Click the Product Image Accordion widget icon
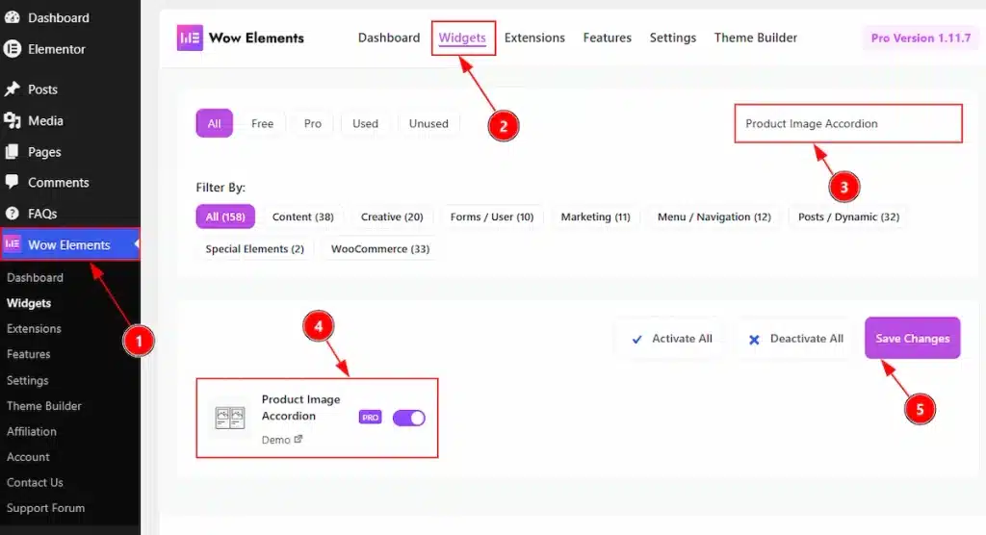The width and height of the screenshot is (986, 535). [230, 418]
